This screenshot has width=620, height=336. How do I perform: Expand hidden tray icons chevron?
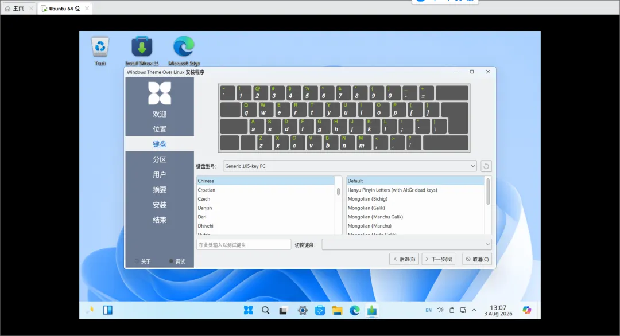coord(474,310)
